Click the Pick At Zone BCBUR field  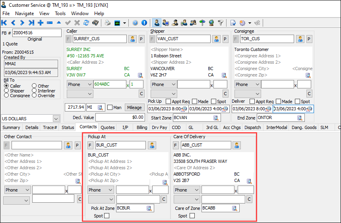(131, 208)
